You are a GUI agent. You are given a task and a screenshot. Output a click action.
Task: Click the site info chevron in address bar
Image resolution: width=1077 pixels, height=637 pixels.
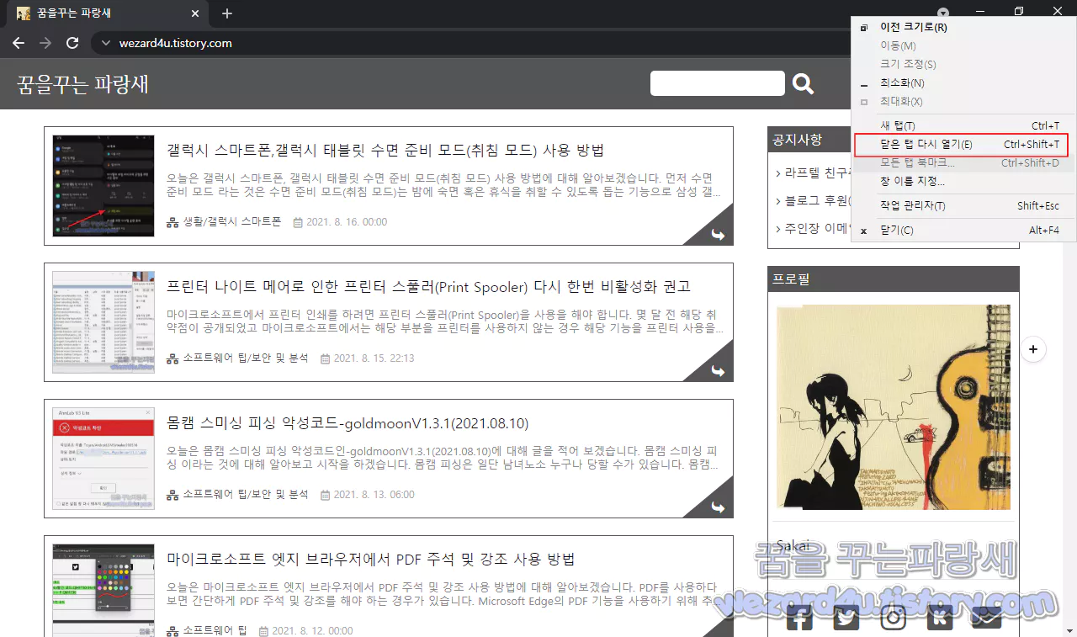click(105, 43)
